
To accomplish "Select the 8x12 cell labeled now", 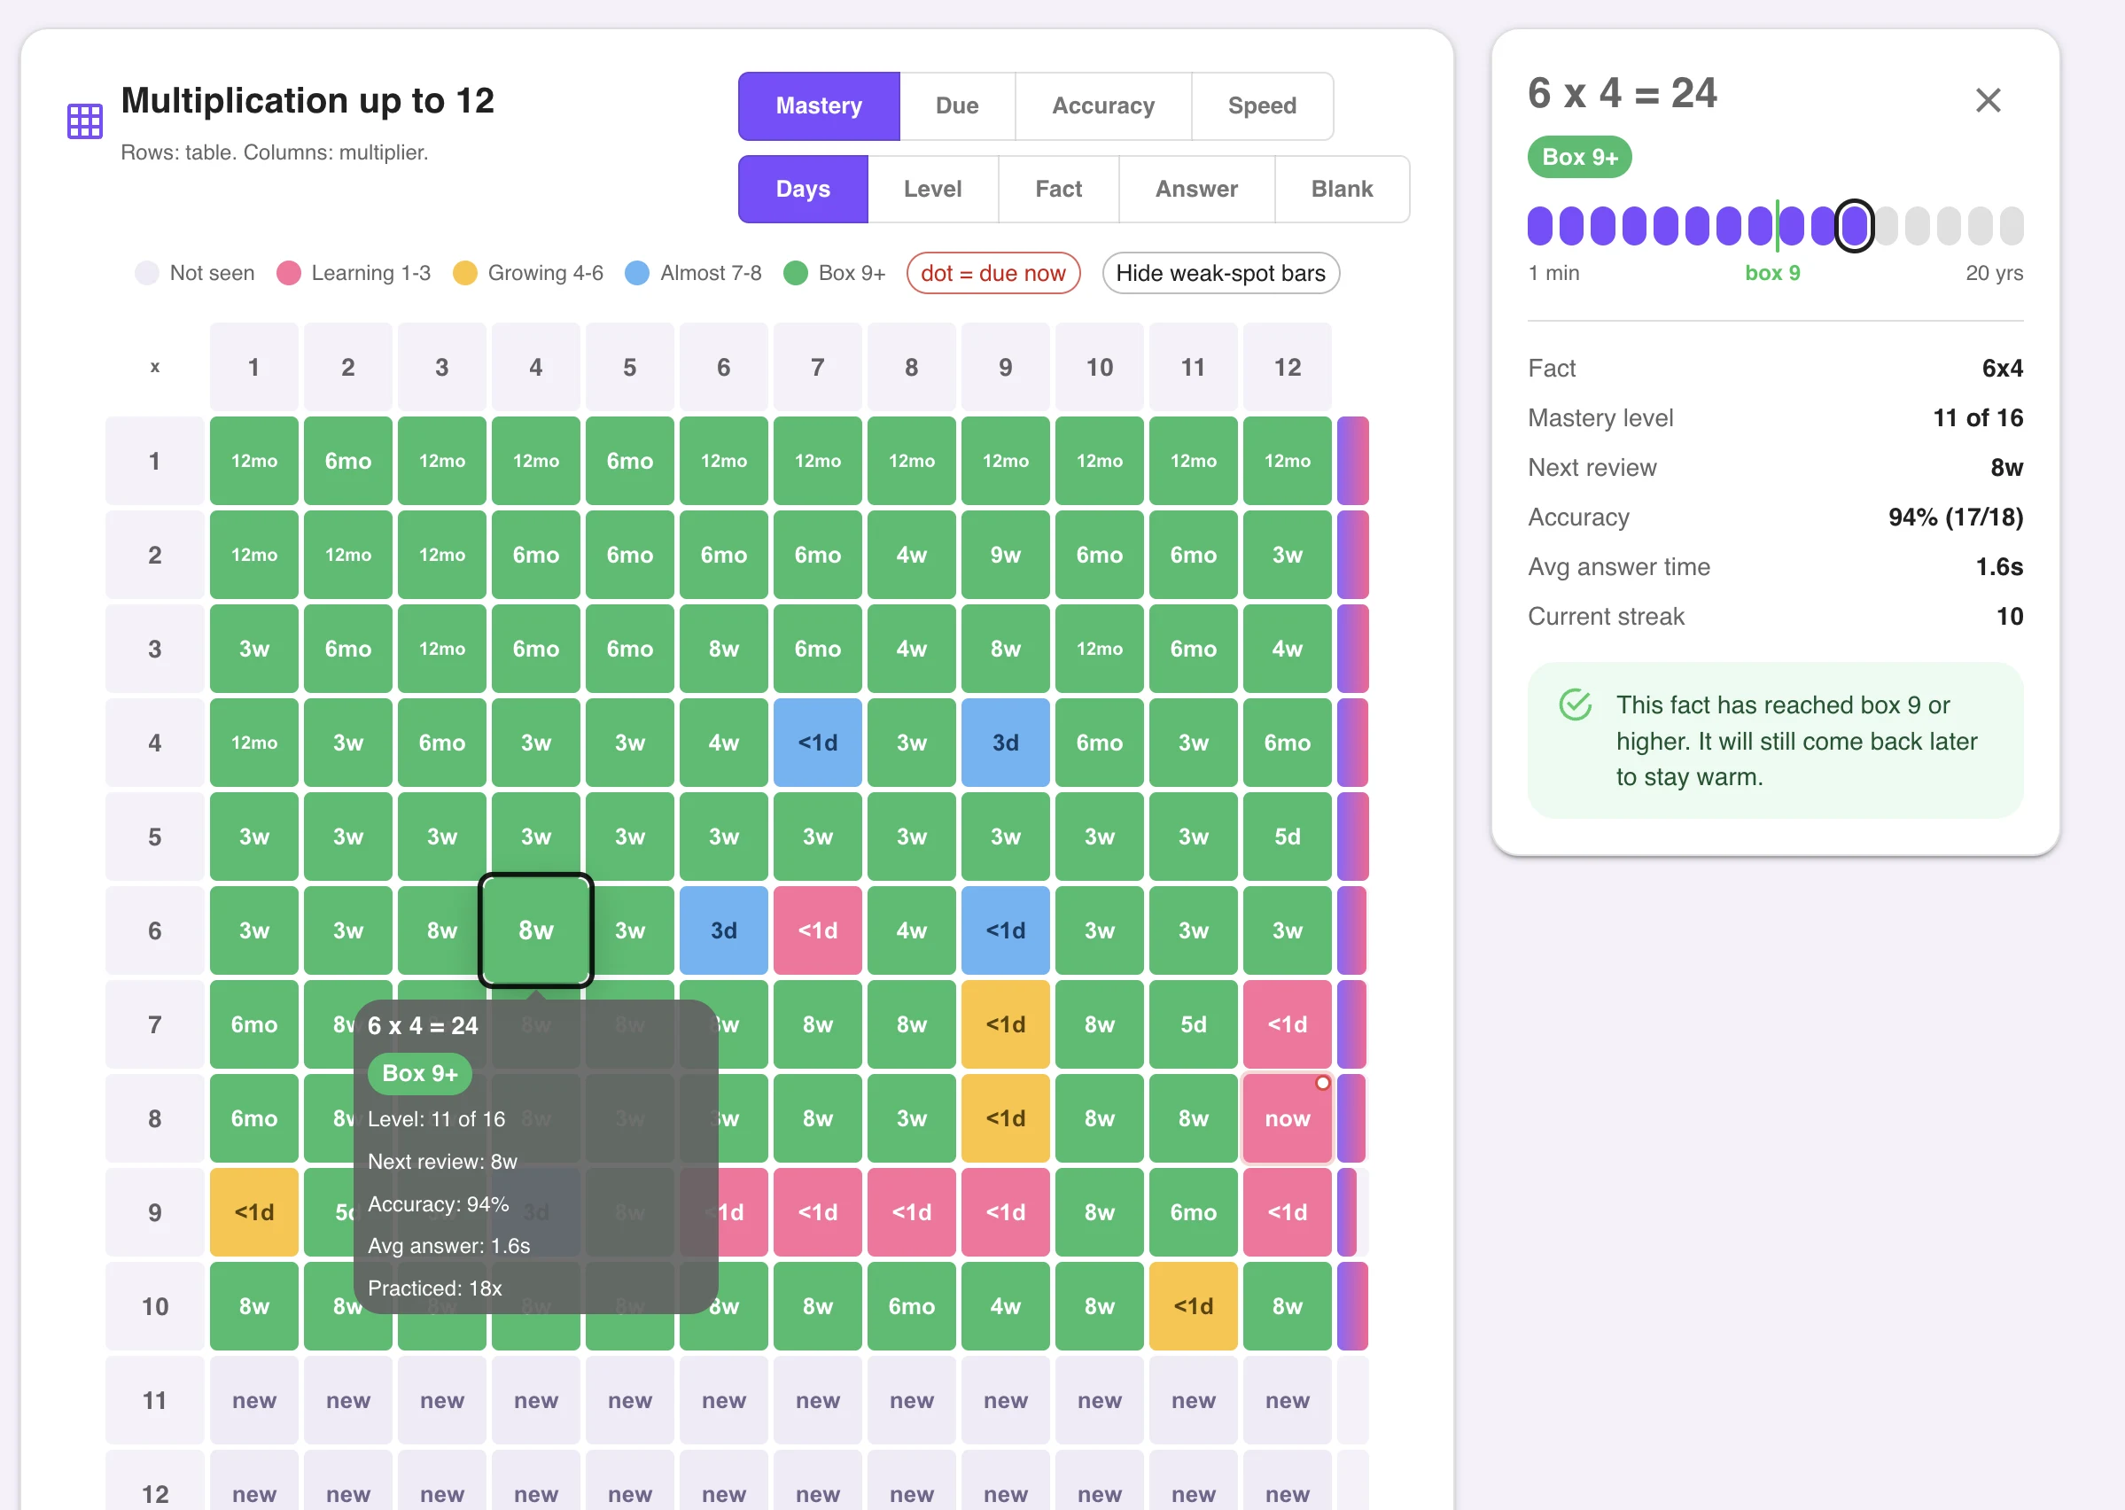I will click(1287, 1118).
